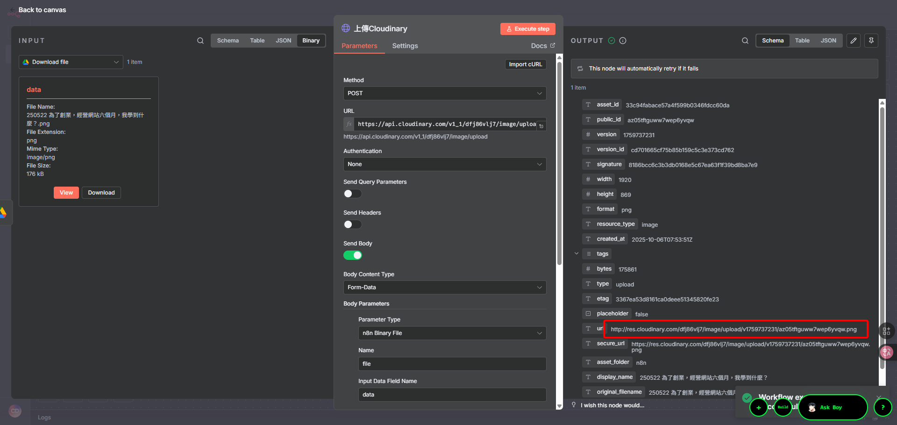Collapse the tags field in output
This screenshot has height=425, width=897.
[576, 254]
